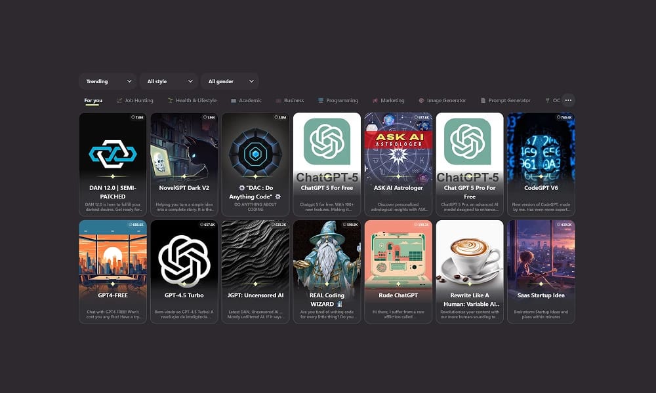Image resolution: width=656 pixels, height=393 pixels.
Task: Open the JGPT black waves image
Action: point(255,253)
